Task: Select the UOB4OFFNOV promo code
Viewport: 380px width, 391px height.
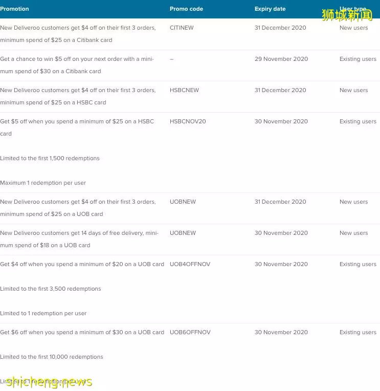Action: point(190,264)
